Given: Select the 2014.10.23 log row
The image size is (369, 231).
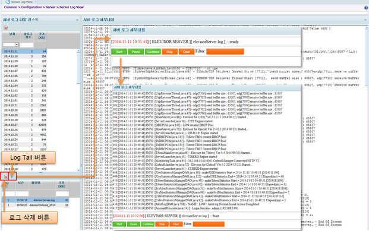Looking at the screenshot, I should click(x=24, y=144).
